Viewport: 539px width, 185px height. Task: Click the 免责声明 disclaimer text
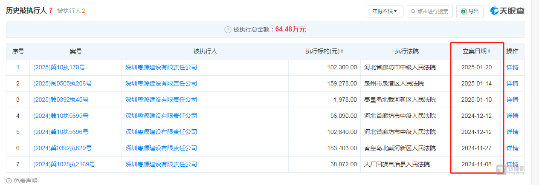pos(25,181)
